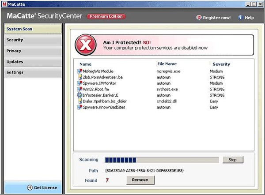Click the blue Help info icon
The image size is (265, 195).
click(240, 18)
